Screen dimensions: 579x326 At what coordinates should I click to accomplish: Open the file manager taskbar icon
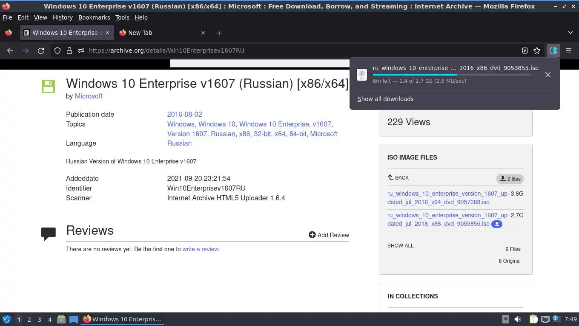61,319
